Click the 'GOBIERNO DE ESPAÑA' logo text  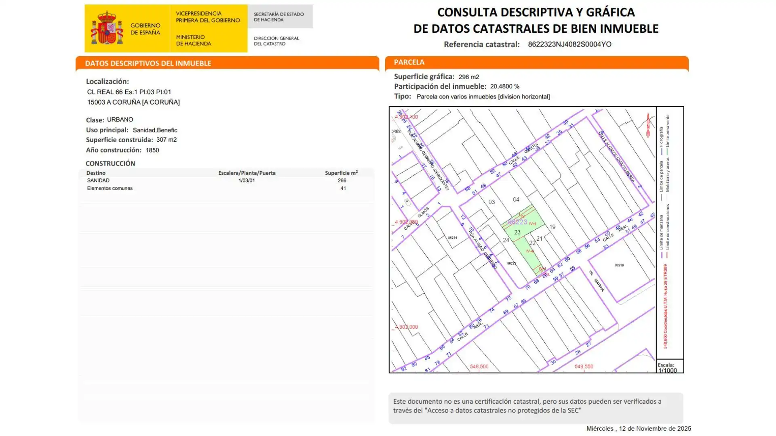point(145,29)
